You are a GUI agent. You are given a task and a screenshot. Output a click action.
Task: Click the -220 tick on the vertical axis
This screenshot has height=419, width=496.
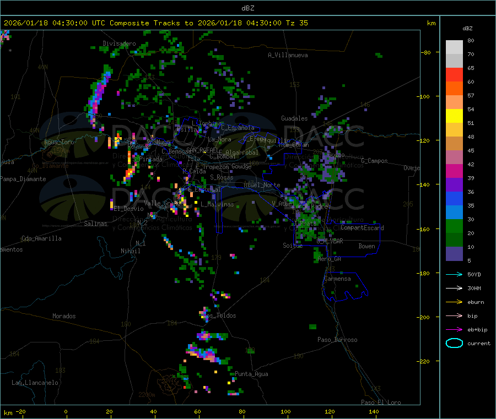(424, 362)
